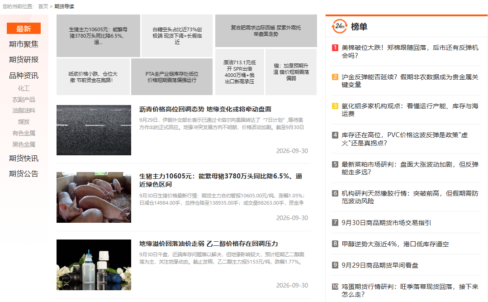Click the pigs photo thumbnail
The width and height of the screenshot is (488, 302).
pos(94,197)
